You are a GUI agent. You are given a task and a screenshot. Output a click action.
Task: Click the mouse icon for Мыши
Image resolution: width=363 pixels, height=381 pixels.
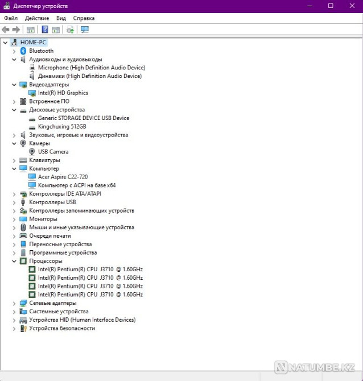pos(23,227)
